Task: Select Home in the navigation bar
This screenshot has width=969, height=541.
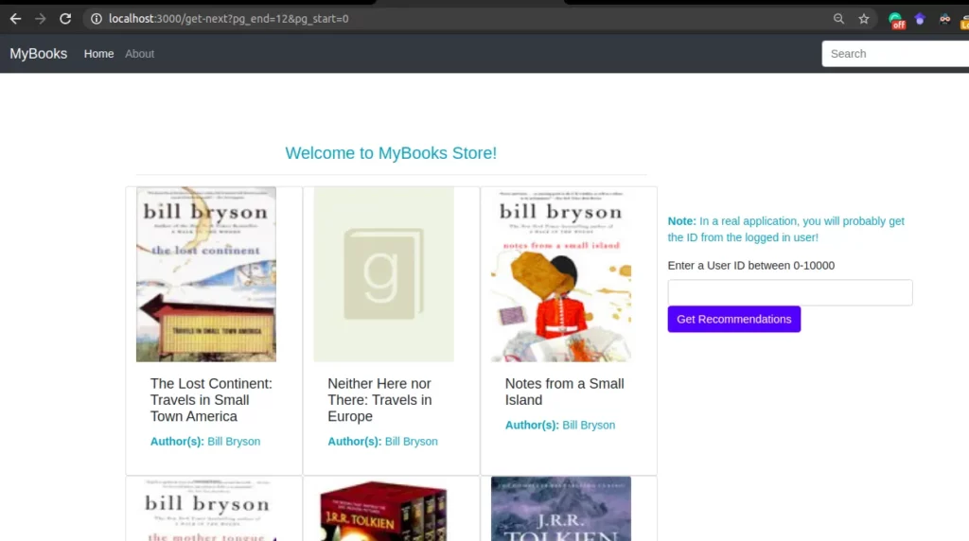Action: coord(98,54)
